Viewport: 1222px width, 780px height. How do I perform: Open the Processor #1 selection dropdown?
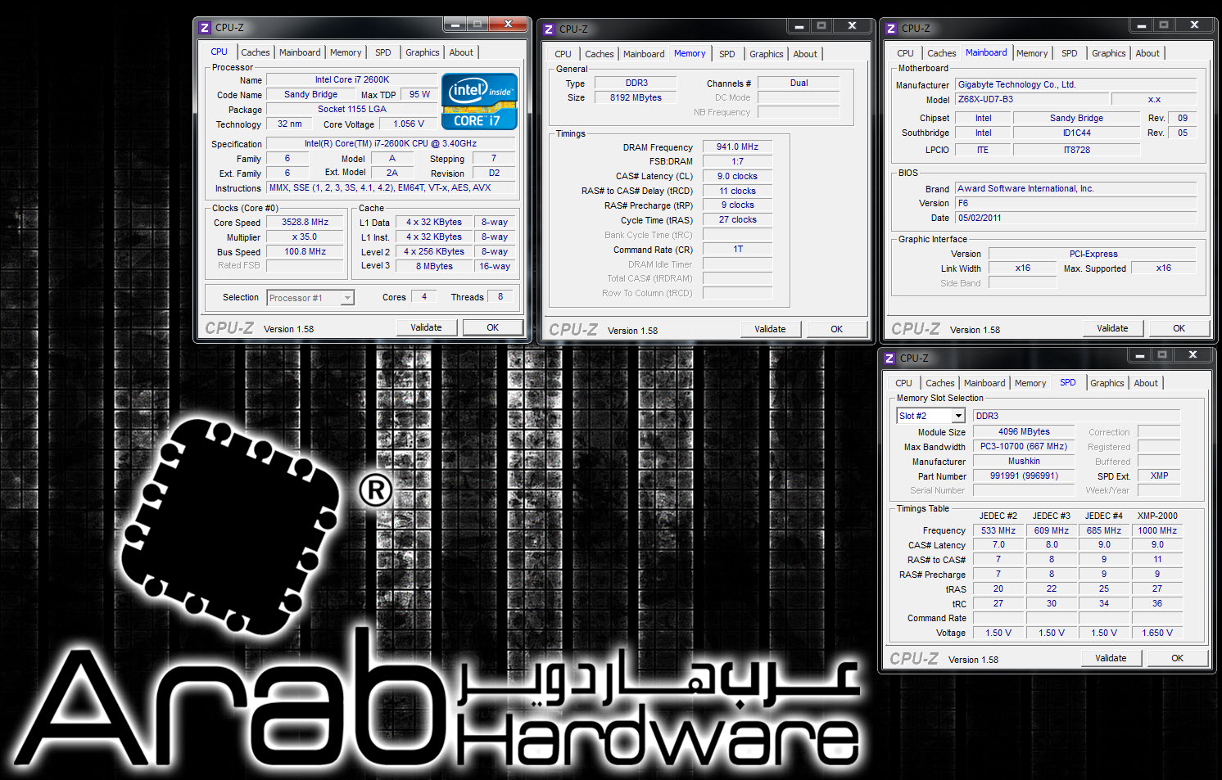[310, 298]
